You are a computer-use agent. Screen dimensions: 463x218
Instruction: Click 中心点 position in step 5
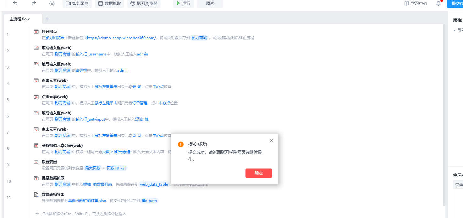click(164, 103)
